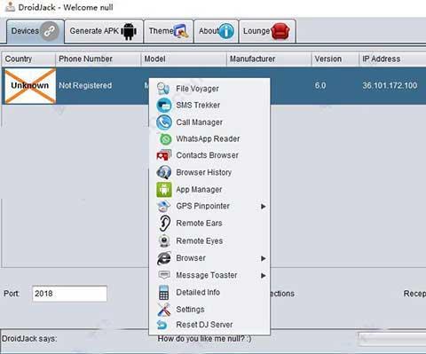Open the File Voyager icon
Image resolution: width=426 pixels, height=354 pixels.
click(163, 88)
